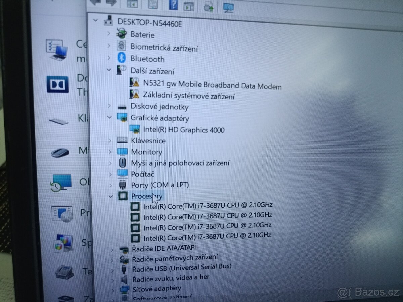
Task: Click the speaker icon for Řadiče zvuku
Action: [124, 279]
